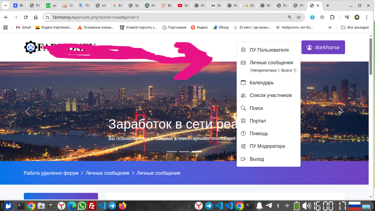Click the grid icon next to Портал
375x211 pixels.
(243, 121)
